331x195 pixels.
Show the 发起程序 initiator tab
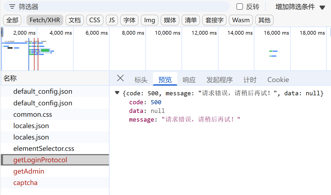point(219,80)
